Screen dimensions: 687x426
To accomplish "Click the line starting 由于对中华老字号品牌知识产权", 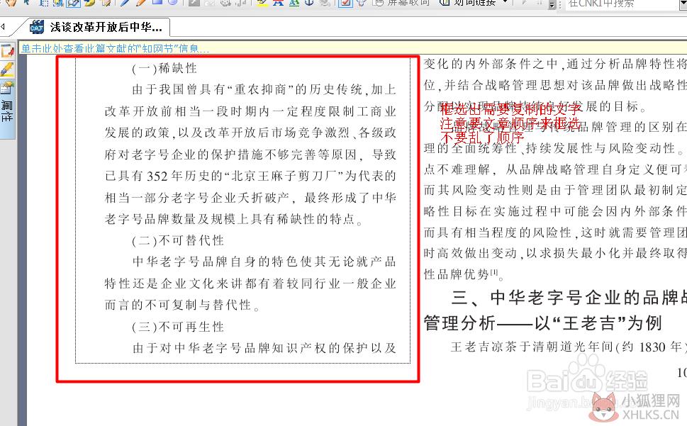I will [x=264, y=348].
